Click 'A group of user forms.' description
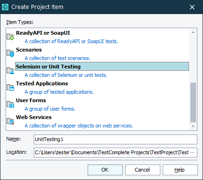Screen dimensions: 203x180 (50, 109)
